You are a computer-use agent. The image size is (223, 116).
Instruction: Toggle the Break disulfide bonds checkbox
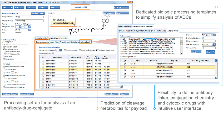(203, 38)
